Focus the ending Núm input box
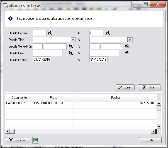 click(111, 46)
